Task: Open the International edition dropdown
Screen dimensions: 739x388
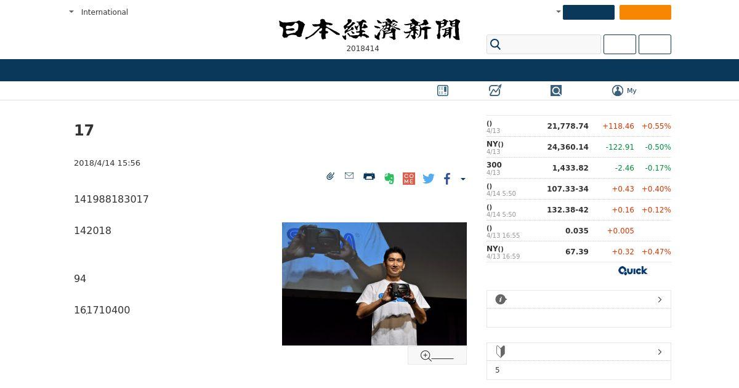Action: [99, 12]
